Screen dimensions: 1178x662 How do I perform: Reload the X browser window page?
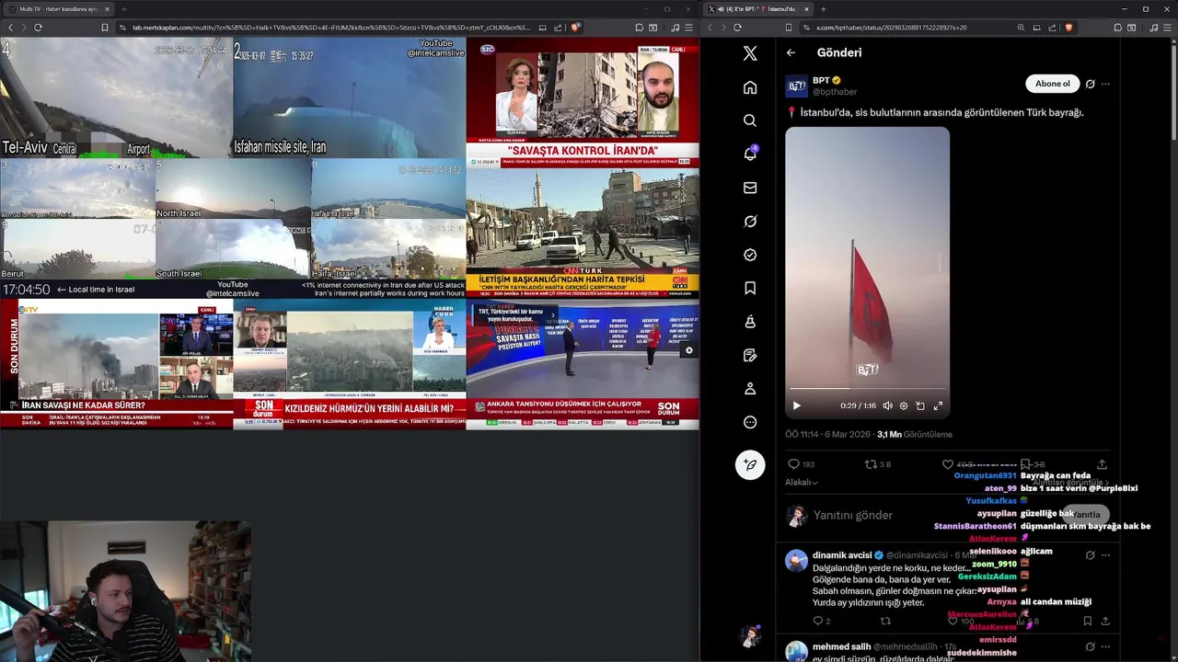click(x=736, y=28)
